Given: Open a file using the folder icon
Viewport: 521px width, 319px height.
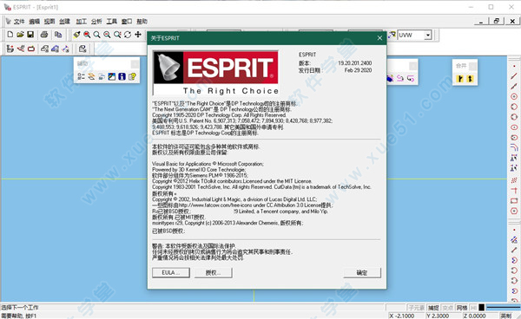Looking at the screenshot, I should 20,35.
